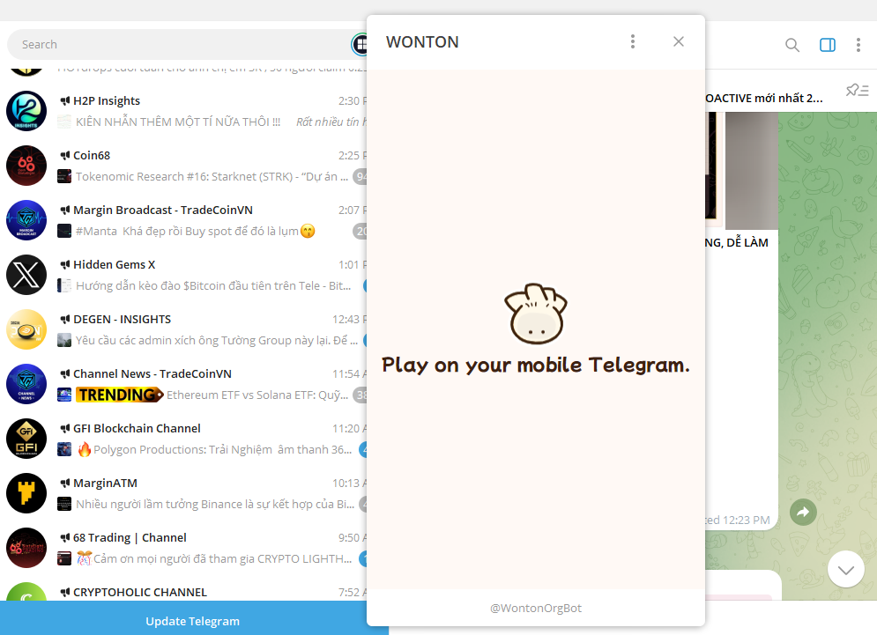Click the MarginATM castle avatar

coord(26,493)
